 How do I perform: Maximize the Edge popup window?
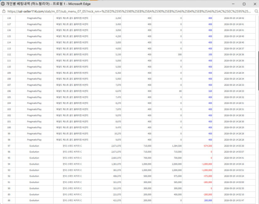(244, 4)
